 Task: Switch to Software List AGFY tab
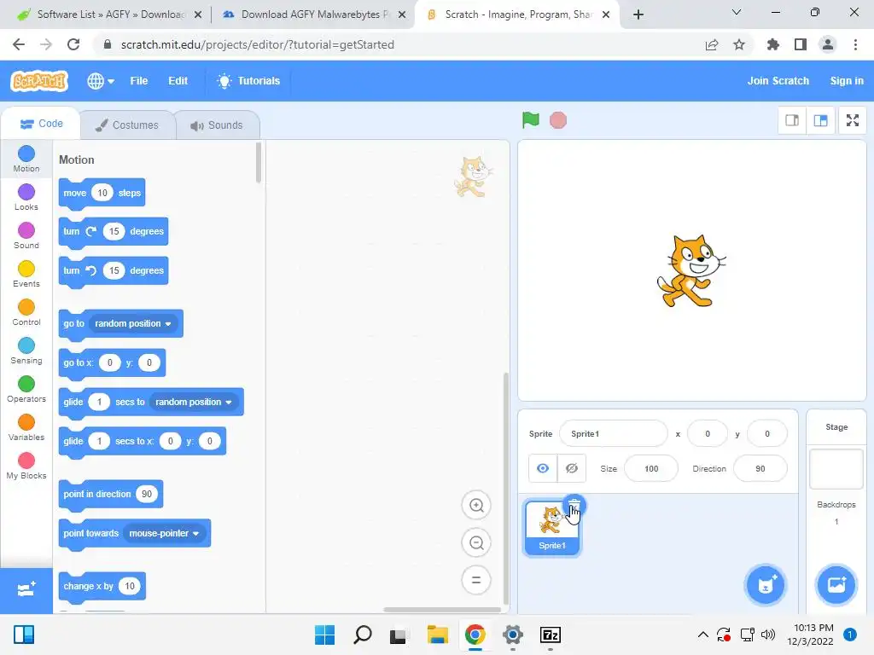click(x=110, y=14)
